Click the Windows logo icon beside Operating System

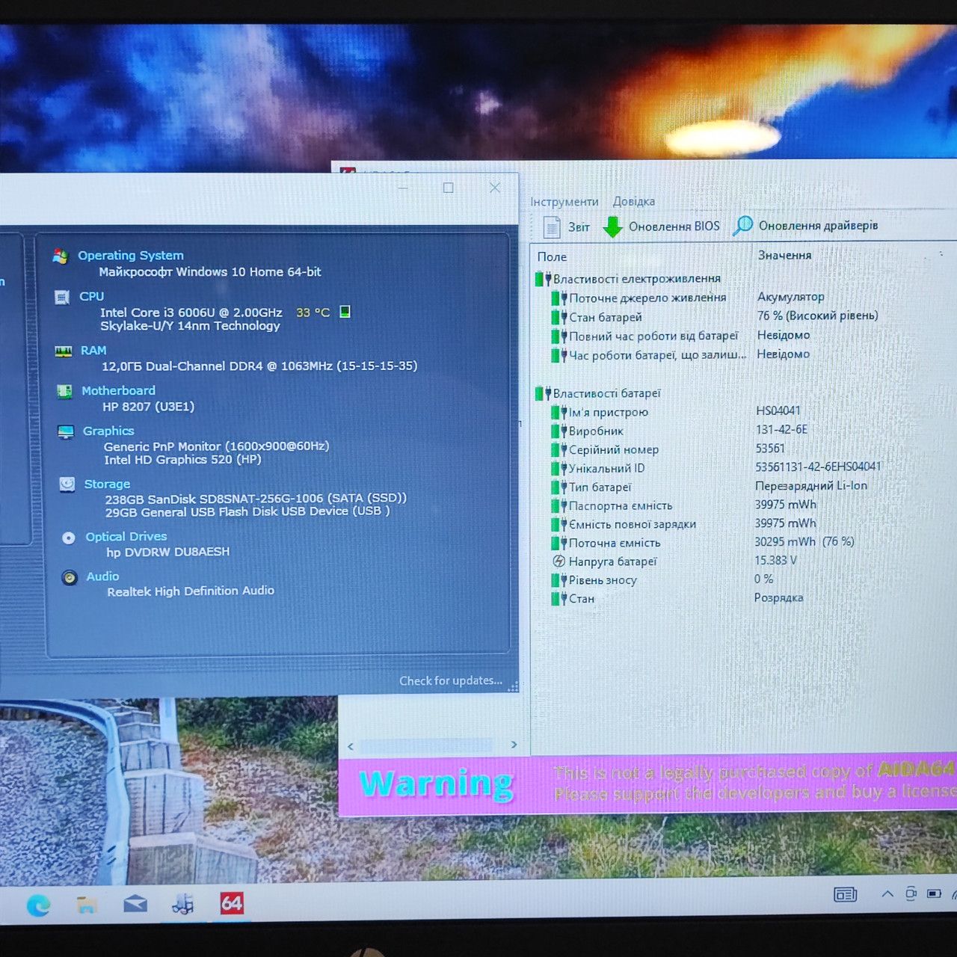click(x=61, y=256)
